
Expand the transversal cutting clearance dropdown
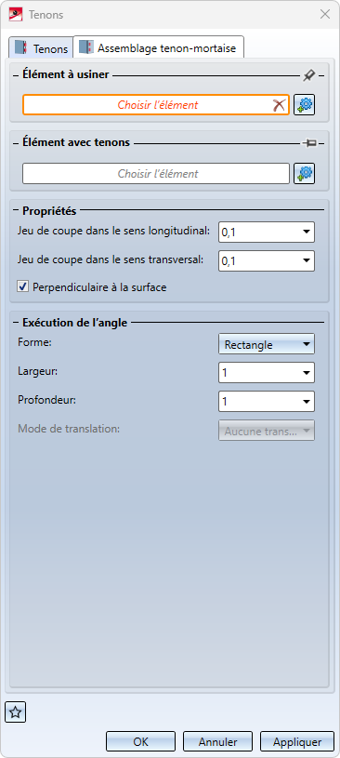306,260
